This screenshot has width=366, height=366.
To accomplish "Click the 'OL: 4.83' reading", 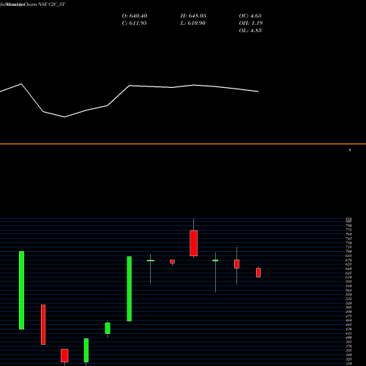I will [250, 31].
